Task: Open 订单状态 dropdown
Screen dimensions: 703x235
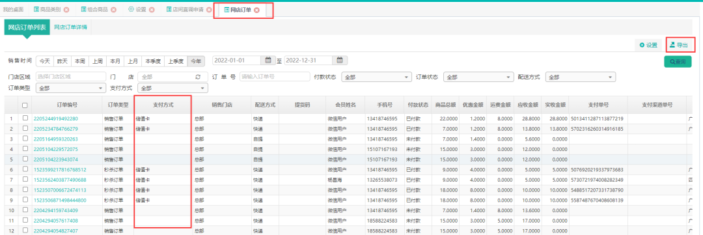Action: pyautogui.click(x=478, y=77)
